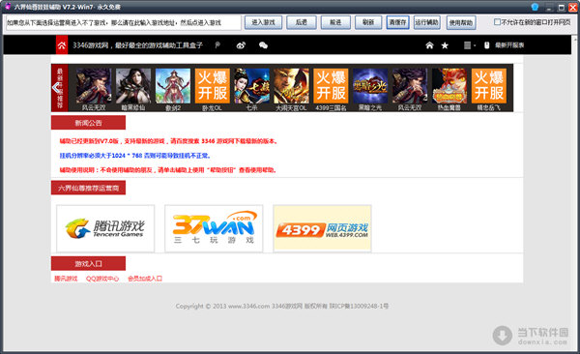
Task: Expand the list menu icon dropdown
Action: pyautogui.click(x=469, y=45)
